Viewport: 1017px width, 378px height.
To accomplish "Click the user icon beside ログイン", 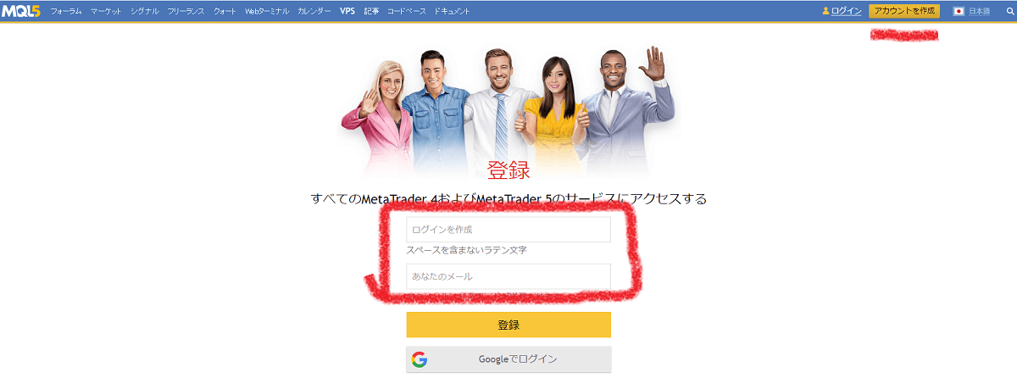I will click(x=825, y=11).
